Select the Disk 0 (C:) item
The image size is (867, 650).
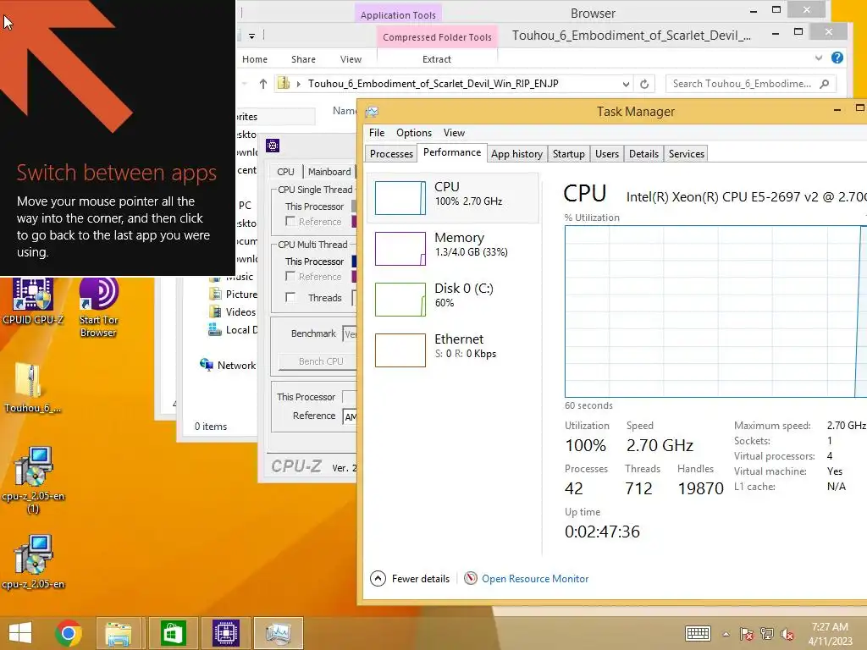point(452,299)
